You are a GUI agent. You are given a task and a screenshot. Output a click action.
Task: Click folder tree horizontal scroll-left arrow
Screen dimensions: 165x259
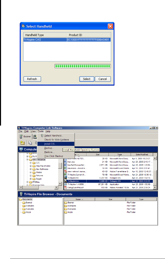click(21, 187)
